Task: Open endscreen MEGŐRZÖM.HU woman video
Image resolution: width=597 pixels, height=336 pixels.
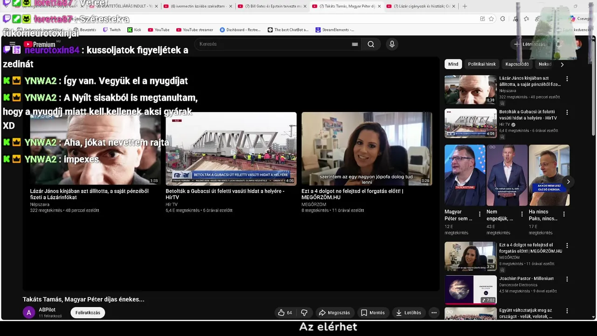Action: click(x=367, y=148)
